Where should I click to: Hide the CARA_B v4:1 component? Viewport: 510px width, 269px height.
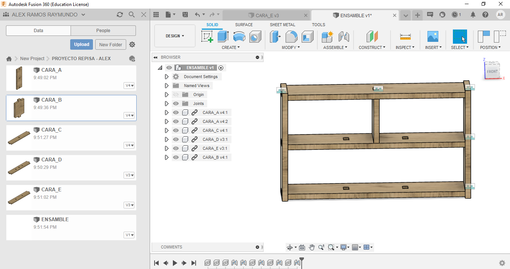(x=176, y=157)
